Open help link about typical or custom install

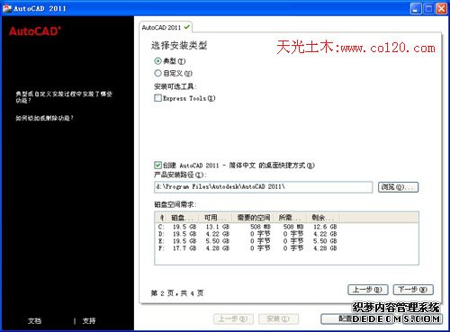[x=64, y=97]
